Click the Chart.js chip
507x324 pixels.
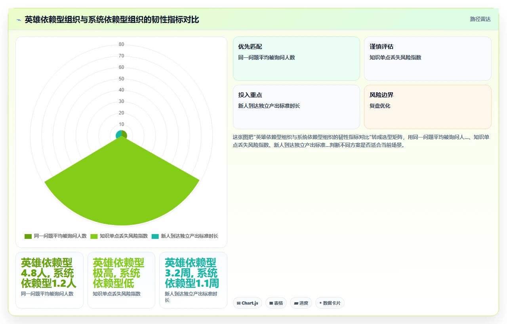[x=248, y=303]
